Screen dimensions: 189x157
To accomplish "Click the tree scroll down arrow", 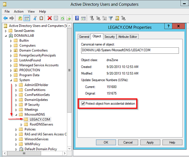I will 69,149.
